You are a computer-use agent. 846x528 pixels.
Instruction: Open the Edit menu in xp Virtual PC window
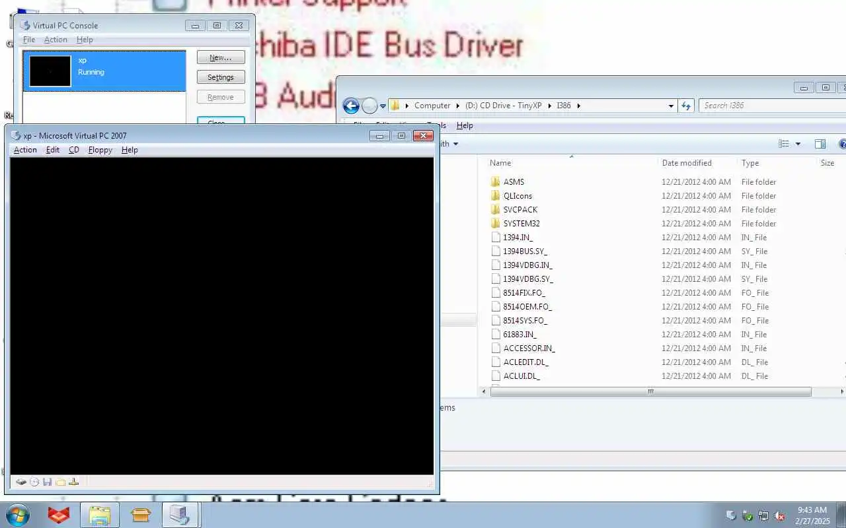(53, 150)
